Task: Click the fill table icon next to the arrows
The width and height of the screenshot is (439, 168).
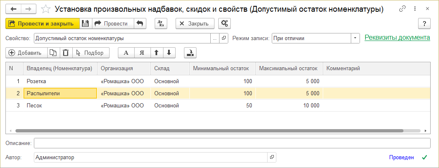Action: pyautogui.click(x=190, y=53)
